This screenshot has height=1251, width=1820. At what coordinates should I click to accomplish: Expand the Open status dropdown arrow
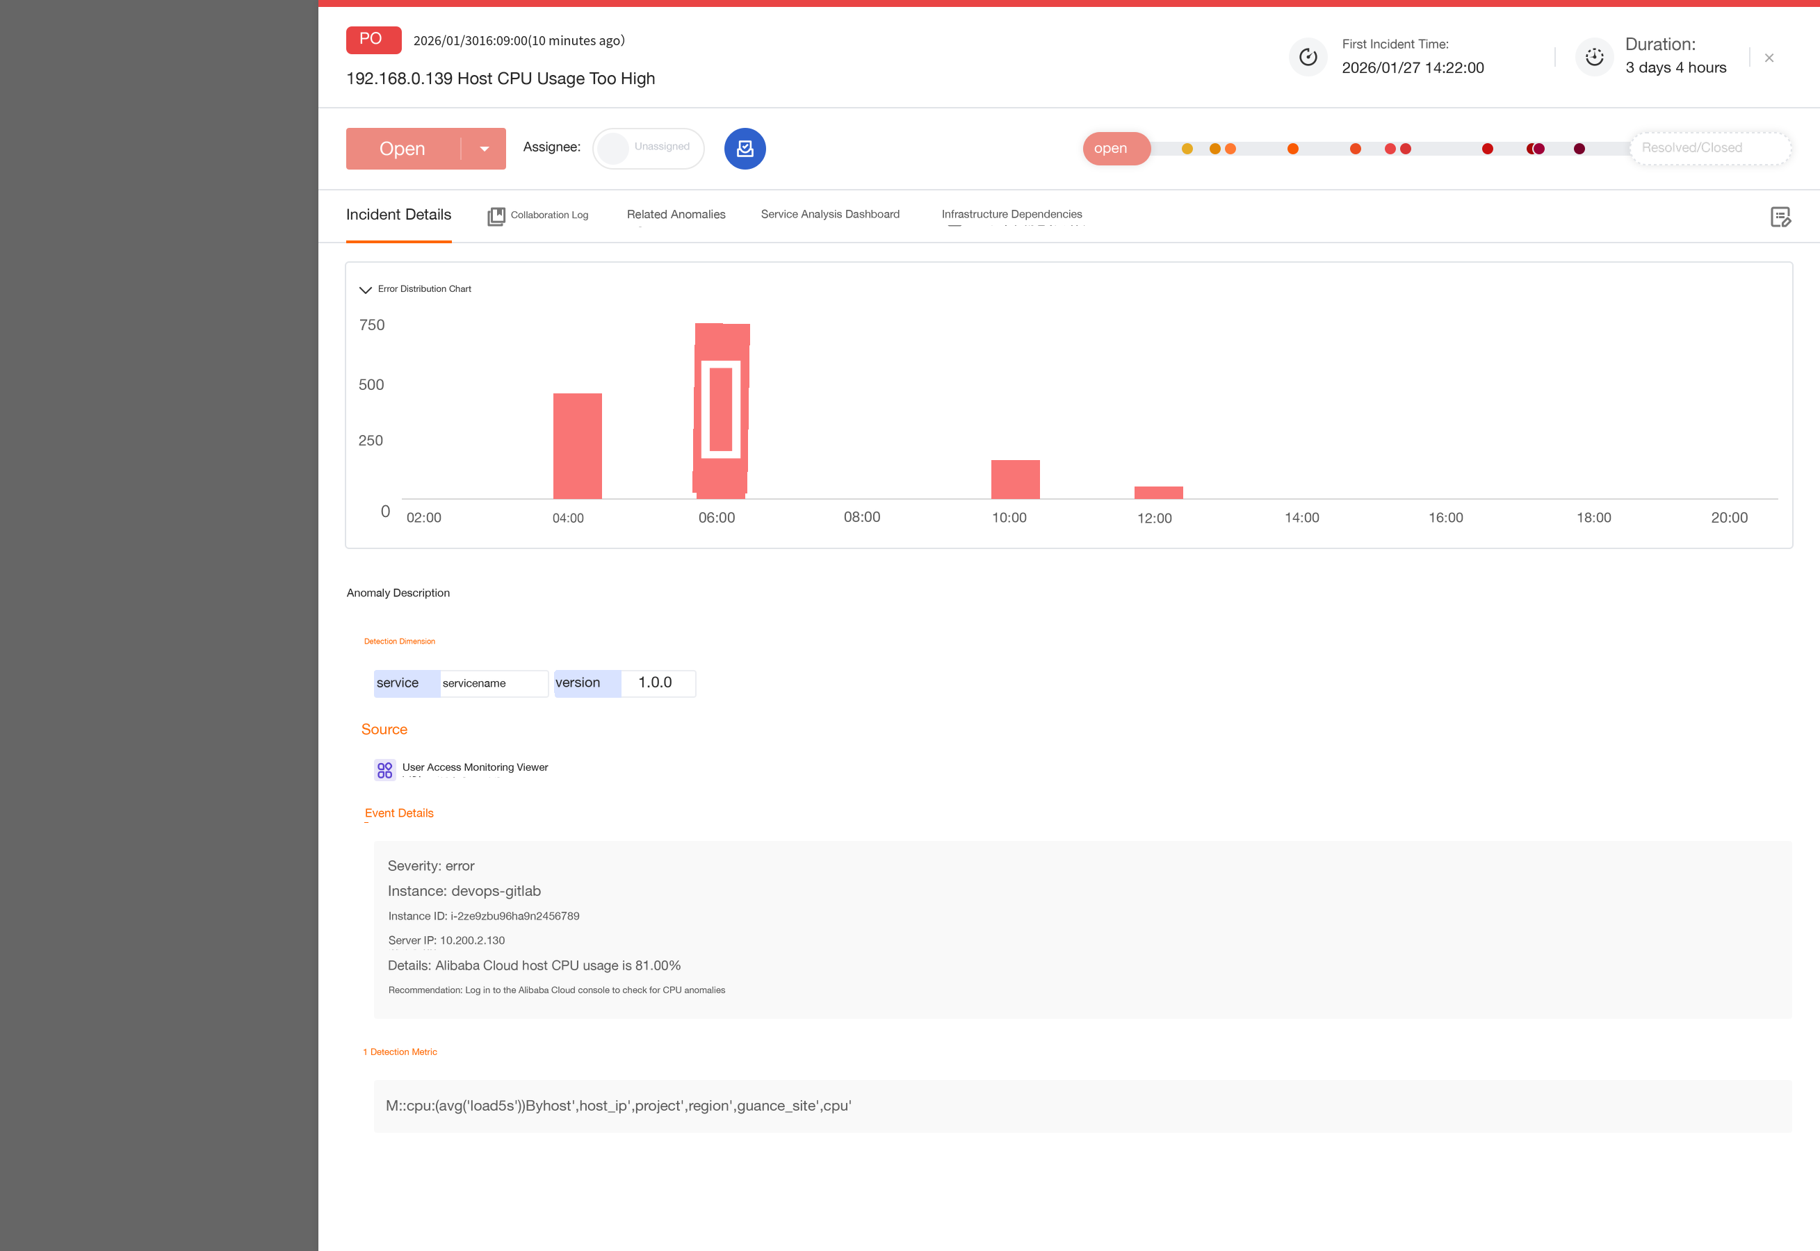click(485, 149)
